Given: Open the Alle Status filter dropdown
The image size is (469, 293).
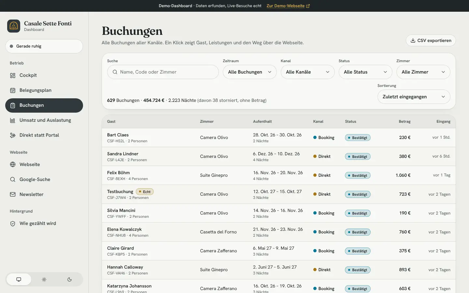Looking at the screenshot, I should [x=365, y=72].
